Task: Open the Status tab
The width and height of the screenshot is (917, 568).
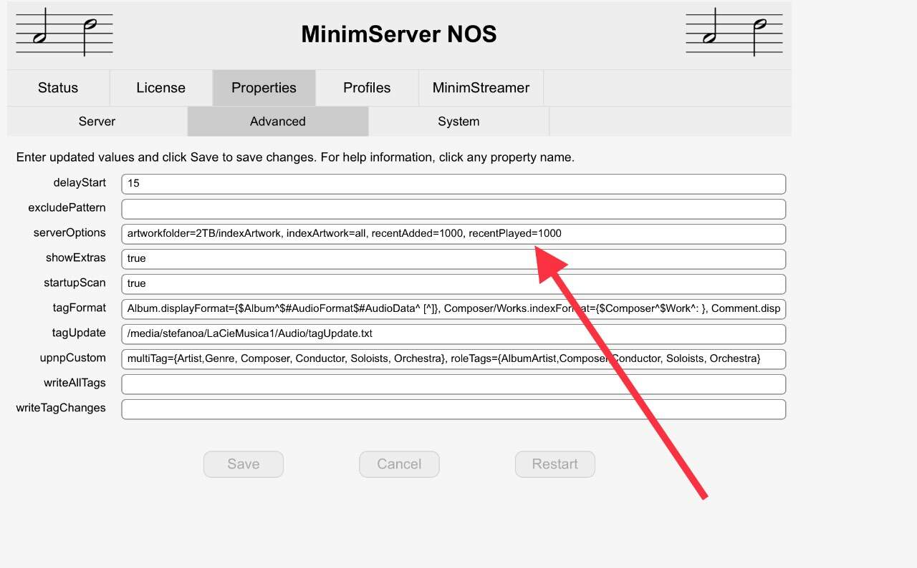Action: (x=58, y=88)
